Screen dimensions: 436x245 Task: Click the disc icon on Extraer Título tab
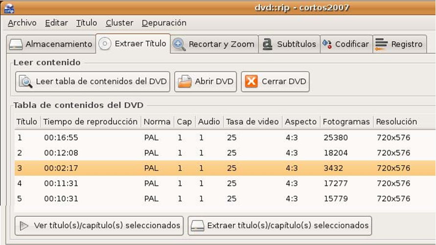point(105,44)
